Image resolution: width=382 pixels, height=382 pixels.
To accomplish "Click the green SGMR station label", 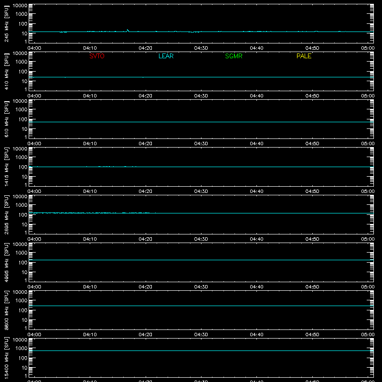I will (233, 56).
